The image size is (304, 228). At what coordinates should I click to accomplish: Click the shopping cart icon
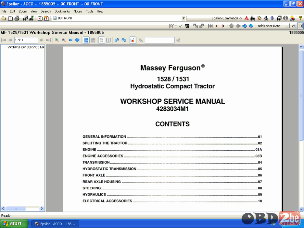pyautogui.click(x=187, y=26)
